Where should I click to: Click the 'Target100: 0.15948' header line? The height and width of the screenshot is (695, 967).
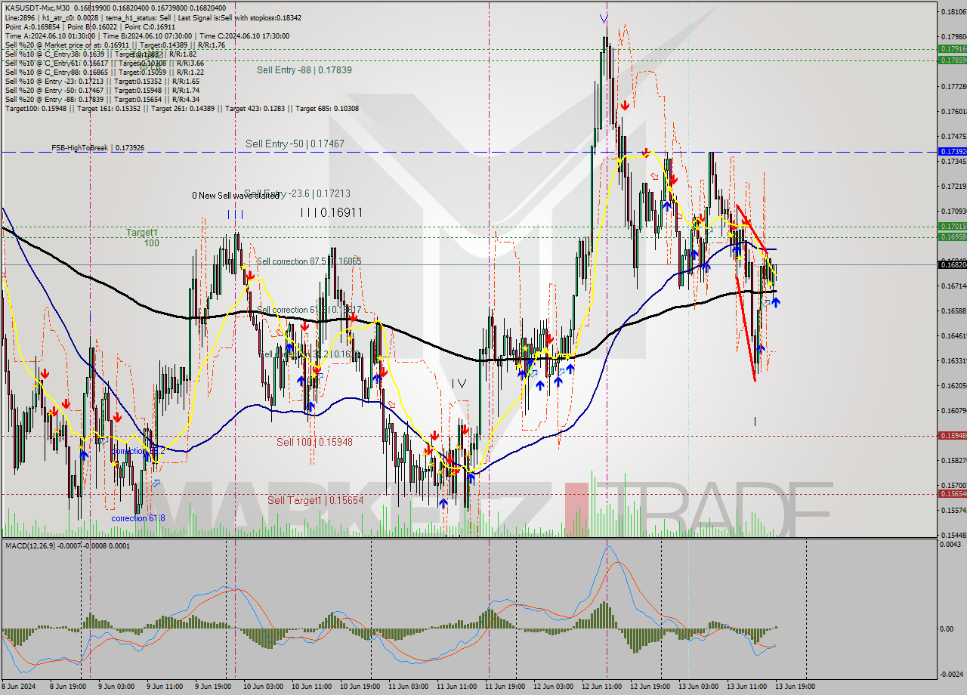[x=182, y=109]
